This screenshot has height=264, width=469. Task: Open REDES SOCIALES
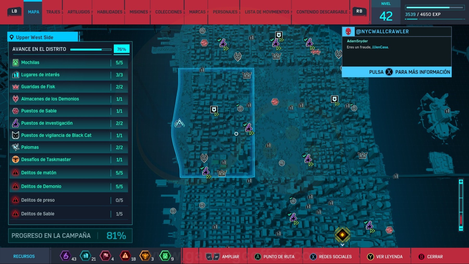click(x=331, y=257)
